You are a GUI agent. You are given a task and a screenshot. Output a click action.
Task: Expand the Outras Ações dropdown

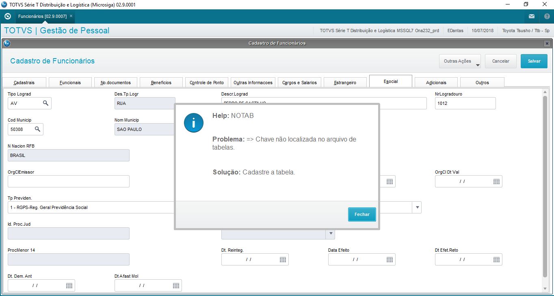[x=460, y=61]
